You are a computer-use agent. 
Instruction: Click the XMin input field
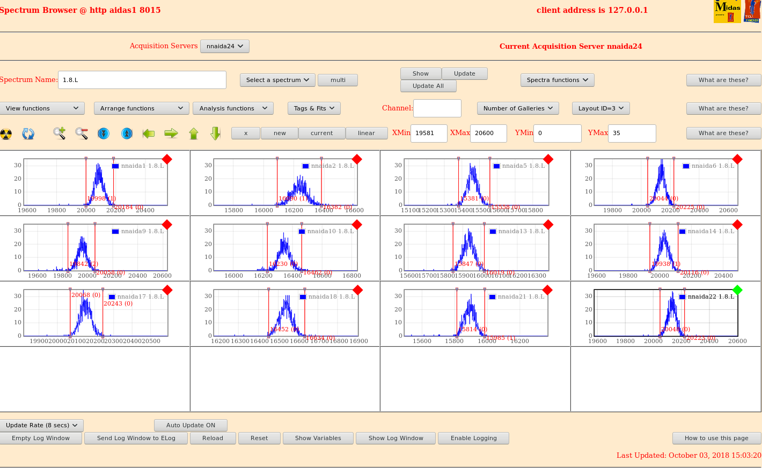coord(429,133)
